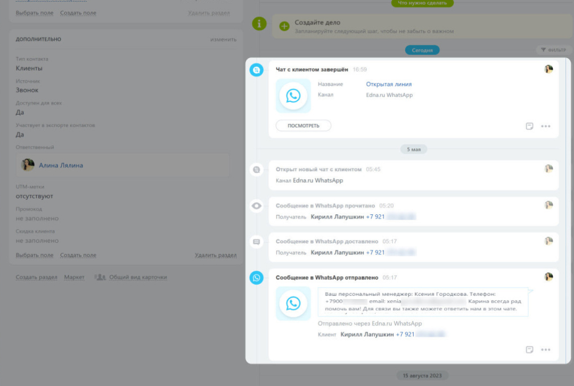The width and height of the screenshot is (574, 386).
Task: Select the Маркет link
Action: (74, 277)
